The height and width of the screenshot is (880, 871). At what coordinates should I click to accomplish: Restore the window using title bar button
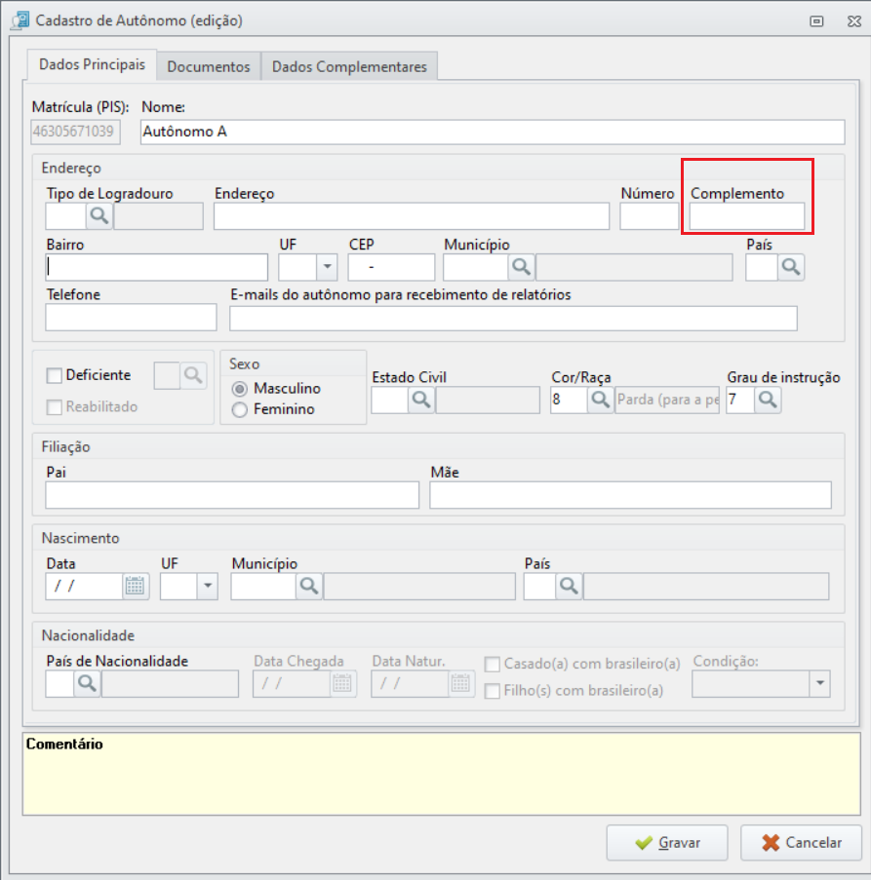[816, 21]
